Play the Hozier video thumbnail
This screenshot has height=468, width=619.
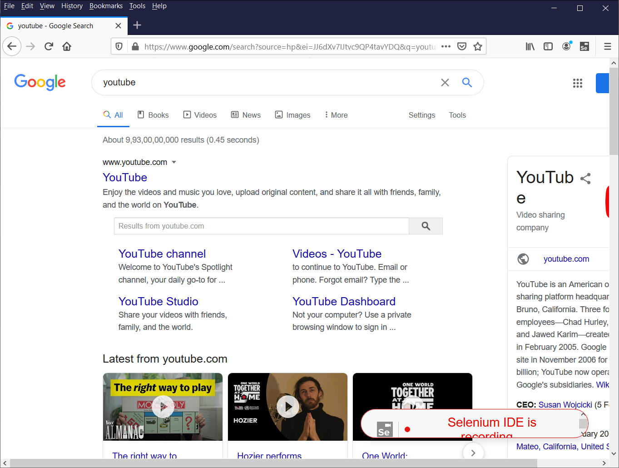click(288, 407)
